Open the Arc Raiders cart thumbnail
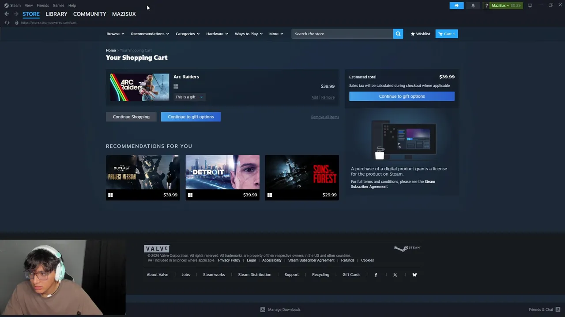 [139, 87]
